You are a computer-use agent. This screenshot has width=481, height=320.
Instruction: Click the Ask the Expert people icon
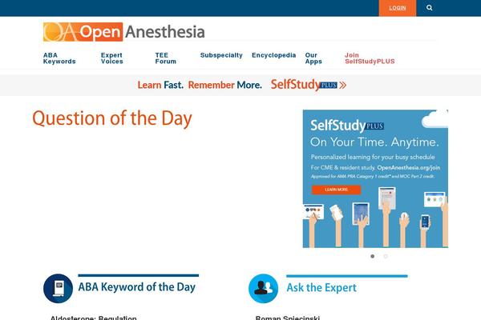(263, 288)
